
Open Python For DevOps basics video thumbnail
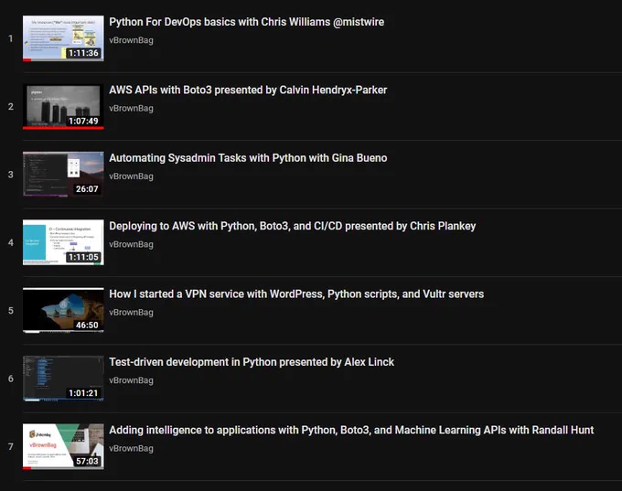pyautogui.click(x=63, y=38)
